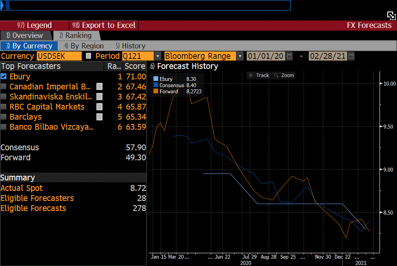The image size is (397, 266).
Task: Open Ebury forecaster name link
Action: [x=20, y=76]
